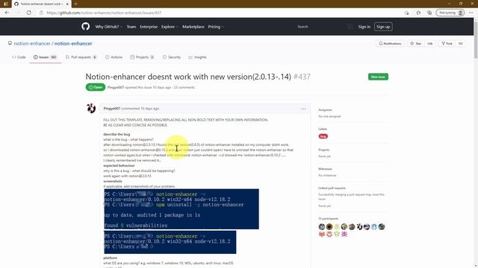Click the 'Linked pull requests' sidebar heading
Viewport: 478px width, 268px height.
tap(332, 188)
